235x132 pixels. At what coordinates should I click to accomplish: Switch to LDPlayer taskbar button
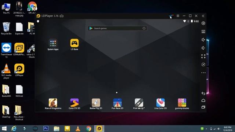pyautogui.click(x=99, y=129)
